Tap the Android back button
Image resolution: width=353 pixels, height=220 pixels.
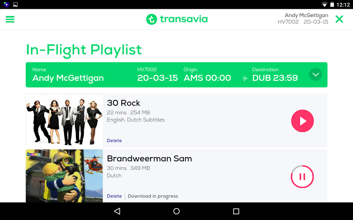coord(117,211)
